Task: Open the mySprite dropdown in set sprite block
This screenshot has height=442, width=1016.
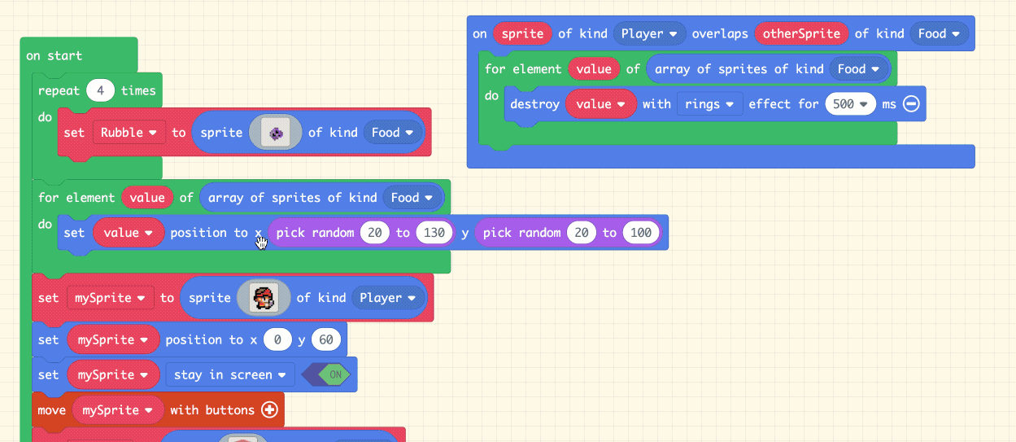Action: click(x=111, y=298)
